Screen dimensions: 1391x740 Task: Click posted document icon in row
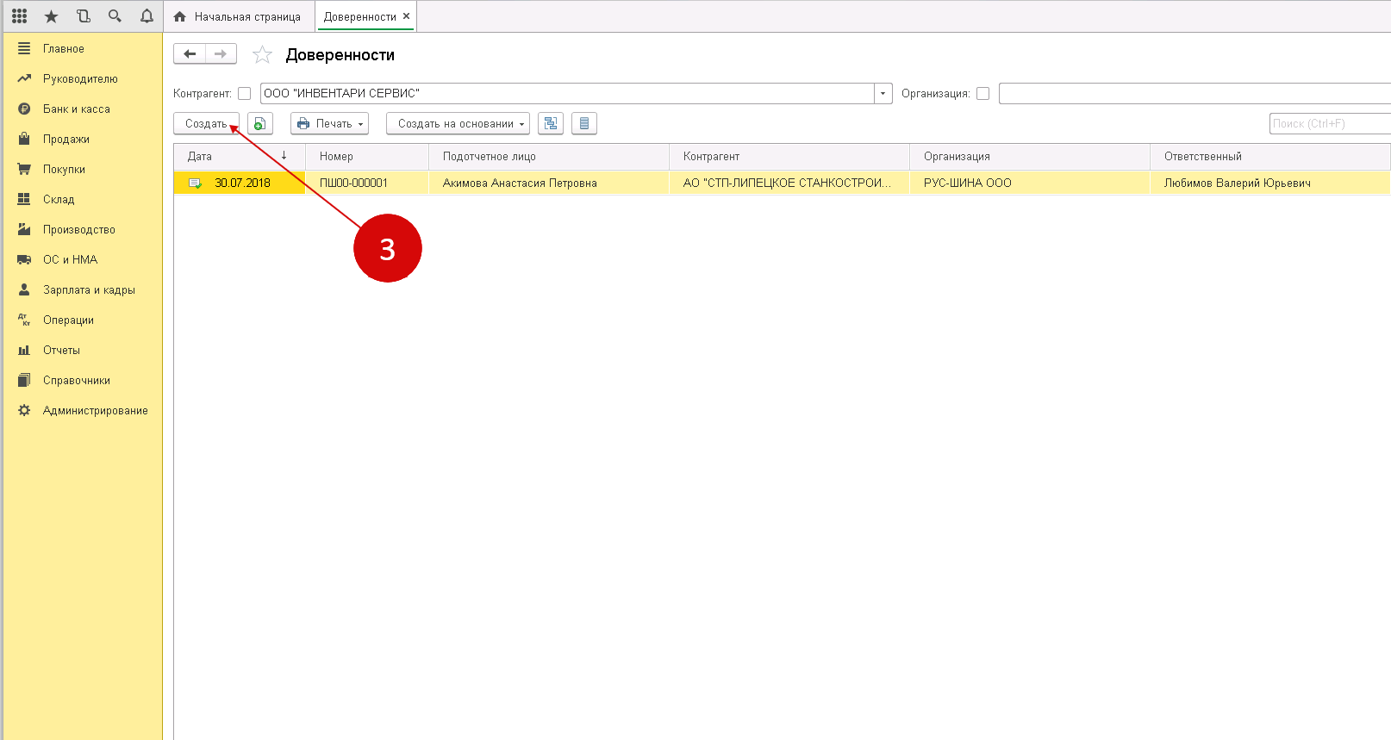(x=195, y=183)
